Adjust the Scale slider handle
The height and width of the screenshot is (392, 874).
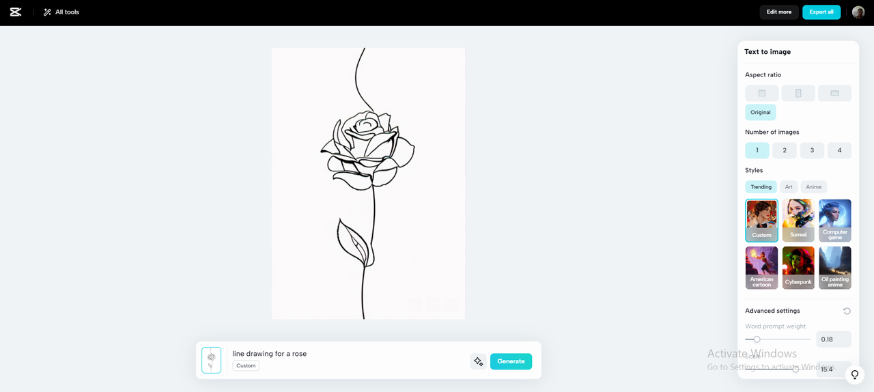coord(795,369)
